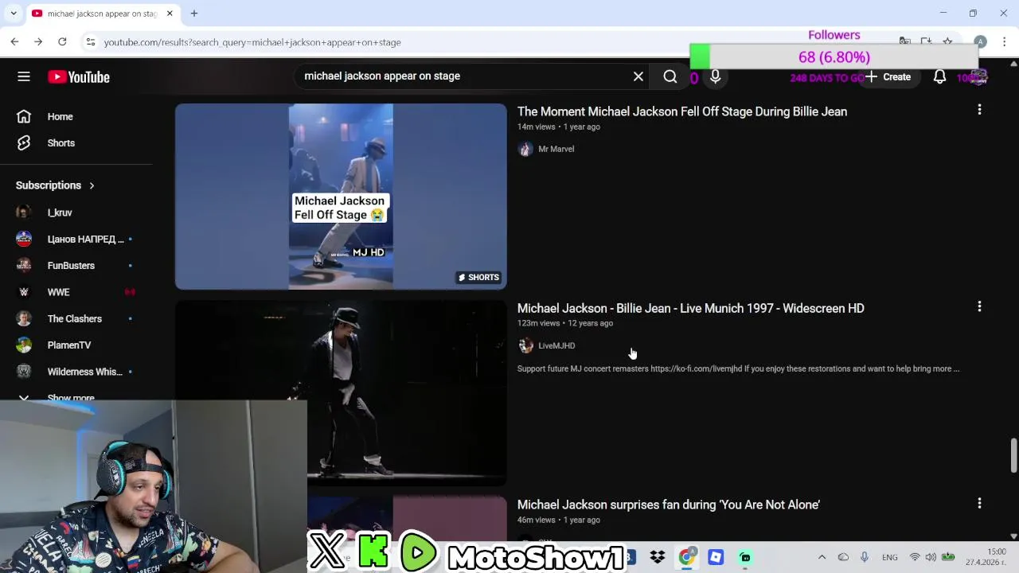Open the YouTube guide hamburger menu
This screenshot has width=1019, height=573.
point(24,76)
